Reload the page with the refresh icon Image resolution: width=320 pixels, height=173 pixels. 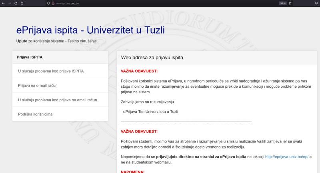click(x=16, y=3)
